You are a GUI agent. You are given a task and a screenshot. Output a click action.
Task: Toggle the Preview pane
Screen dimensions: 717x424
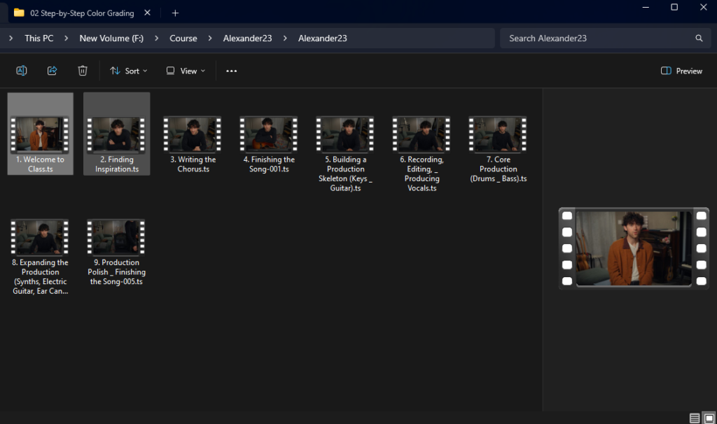click(681, 71)
